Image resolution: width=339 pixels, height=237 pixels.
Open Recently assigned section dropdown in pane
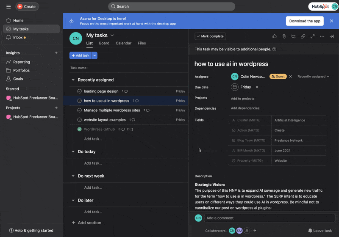313,77
